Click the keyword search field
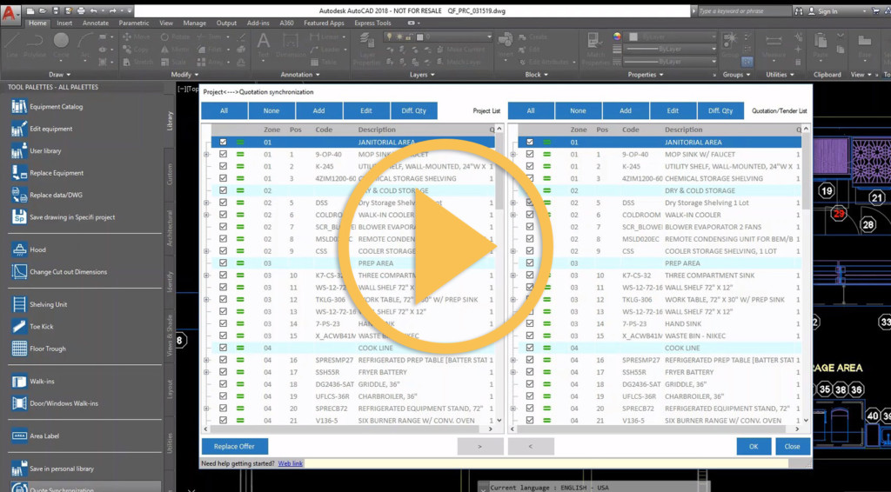This screenshot has width=891, height=492. [745, 10]
